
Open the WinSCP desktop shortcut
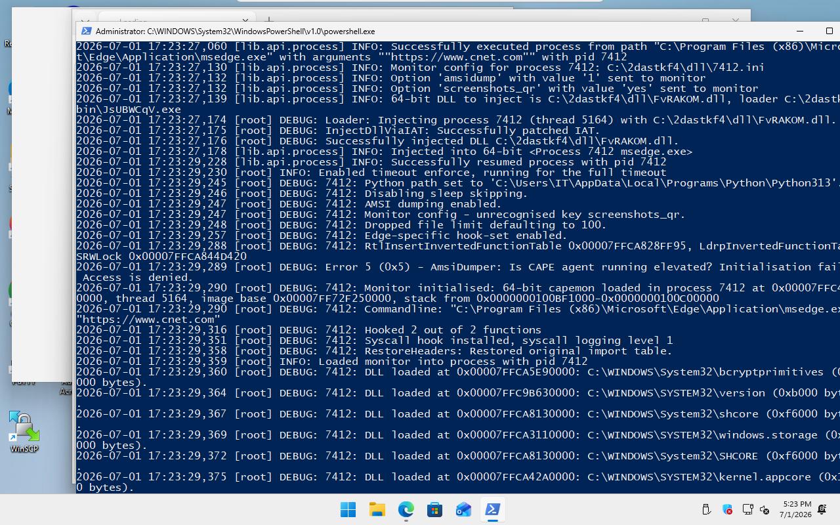pyautogui.click(x=24, y=431)
